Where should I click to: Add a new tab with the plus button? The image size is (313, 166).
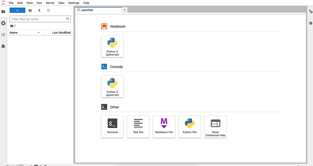[125, 10]
